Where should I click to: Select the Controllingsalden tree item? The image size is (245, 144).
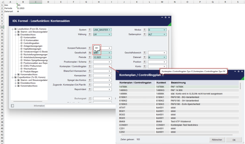click(x=31, y=43)
